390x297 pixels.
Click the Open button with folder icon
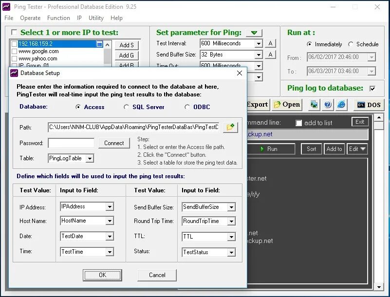click(x=287, y=105)
